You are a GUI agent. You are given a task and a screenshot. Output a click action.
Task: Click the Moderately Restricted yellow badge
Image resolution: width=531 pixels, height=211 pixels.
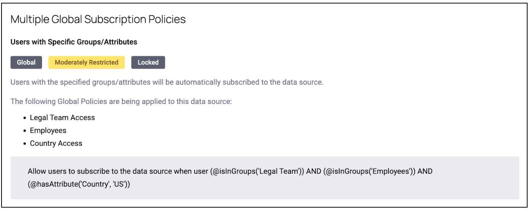(87, 62)
